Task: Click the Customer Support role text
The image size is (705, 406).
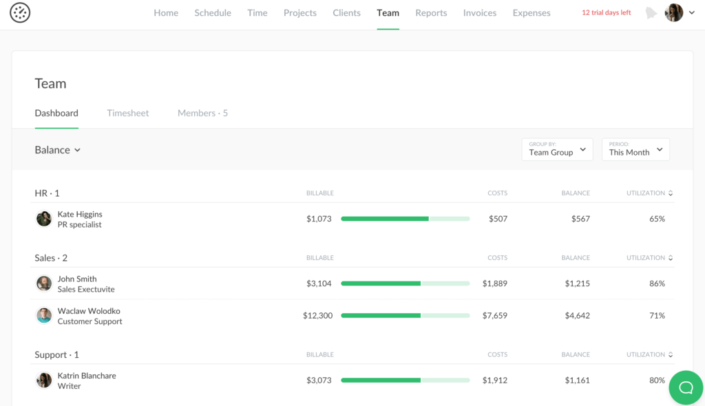Action: (x=90, y=321)
